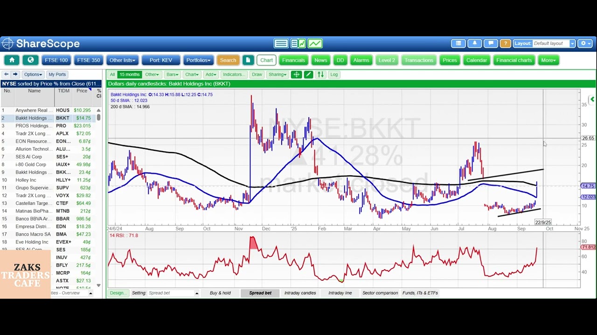
Task: Switch to the News tab
Action: point(320,60)
